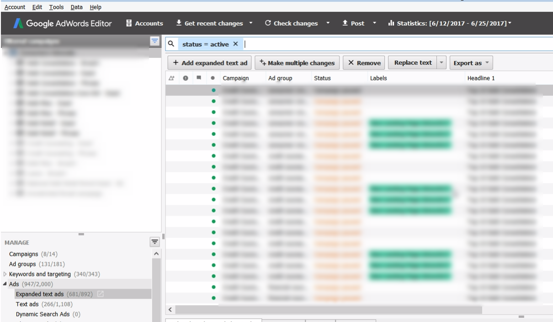Click the table horizontal scroll left arrow
This screenshot has width=553, height=322.
(x=170, y=310)
